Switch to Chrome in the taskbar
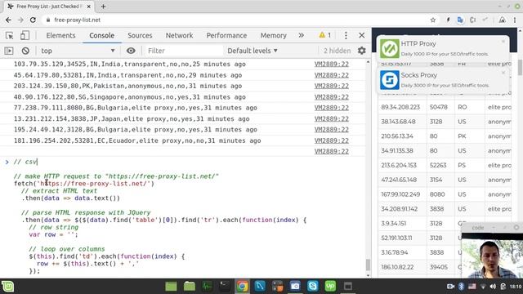The width and height of the screenshot is (523, 294). pyautogui.click(x=242, y=286)
